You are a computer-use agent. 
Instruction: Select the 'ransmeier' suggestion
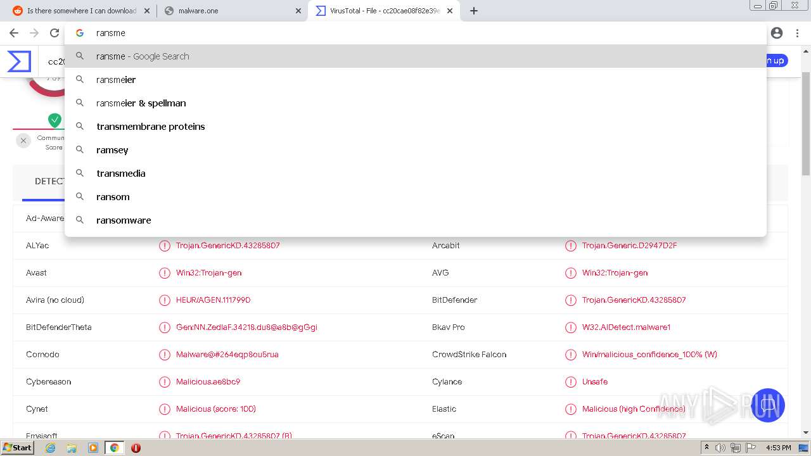[x=415, y=80]
